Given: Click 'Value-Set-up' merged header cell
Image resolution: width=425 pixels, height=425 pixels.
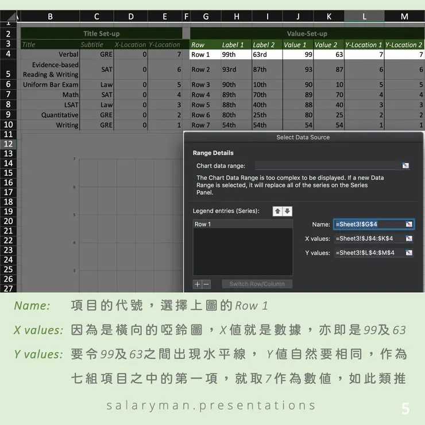Looking at the screenshot, I should [307, 34].
